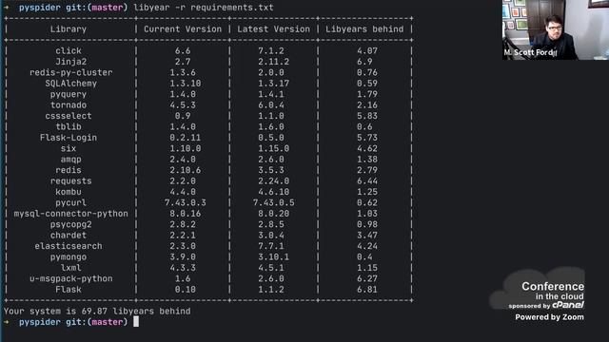This screenshot has height=342, width=609.
Task: Click the 5.83 libyears value for cssselect
Action: pyautogui.click(x=367, y=116)
